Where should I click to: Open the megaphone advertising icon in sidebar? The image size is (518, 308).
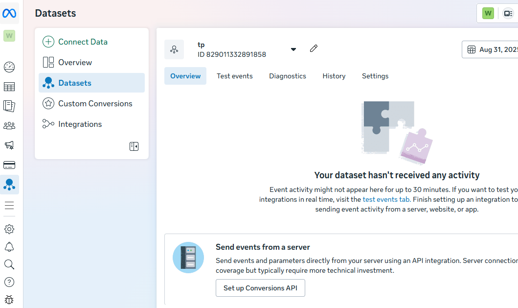pyautogui.click(x=9, y=145)
